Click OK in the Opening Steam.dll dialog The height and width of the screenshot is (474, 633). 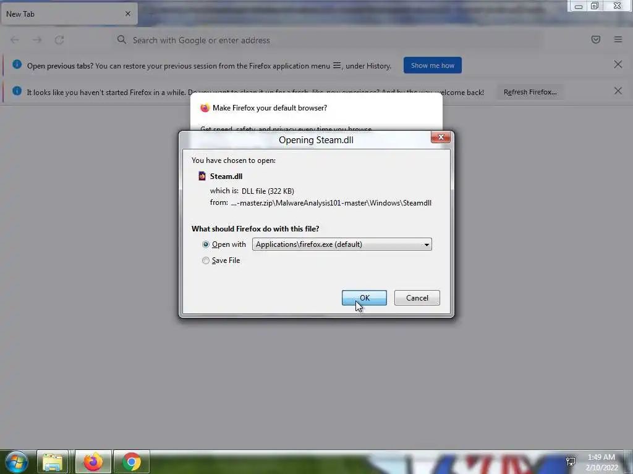pyautogui.click(x=364, y=298)
